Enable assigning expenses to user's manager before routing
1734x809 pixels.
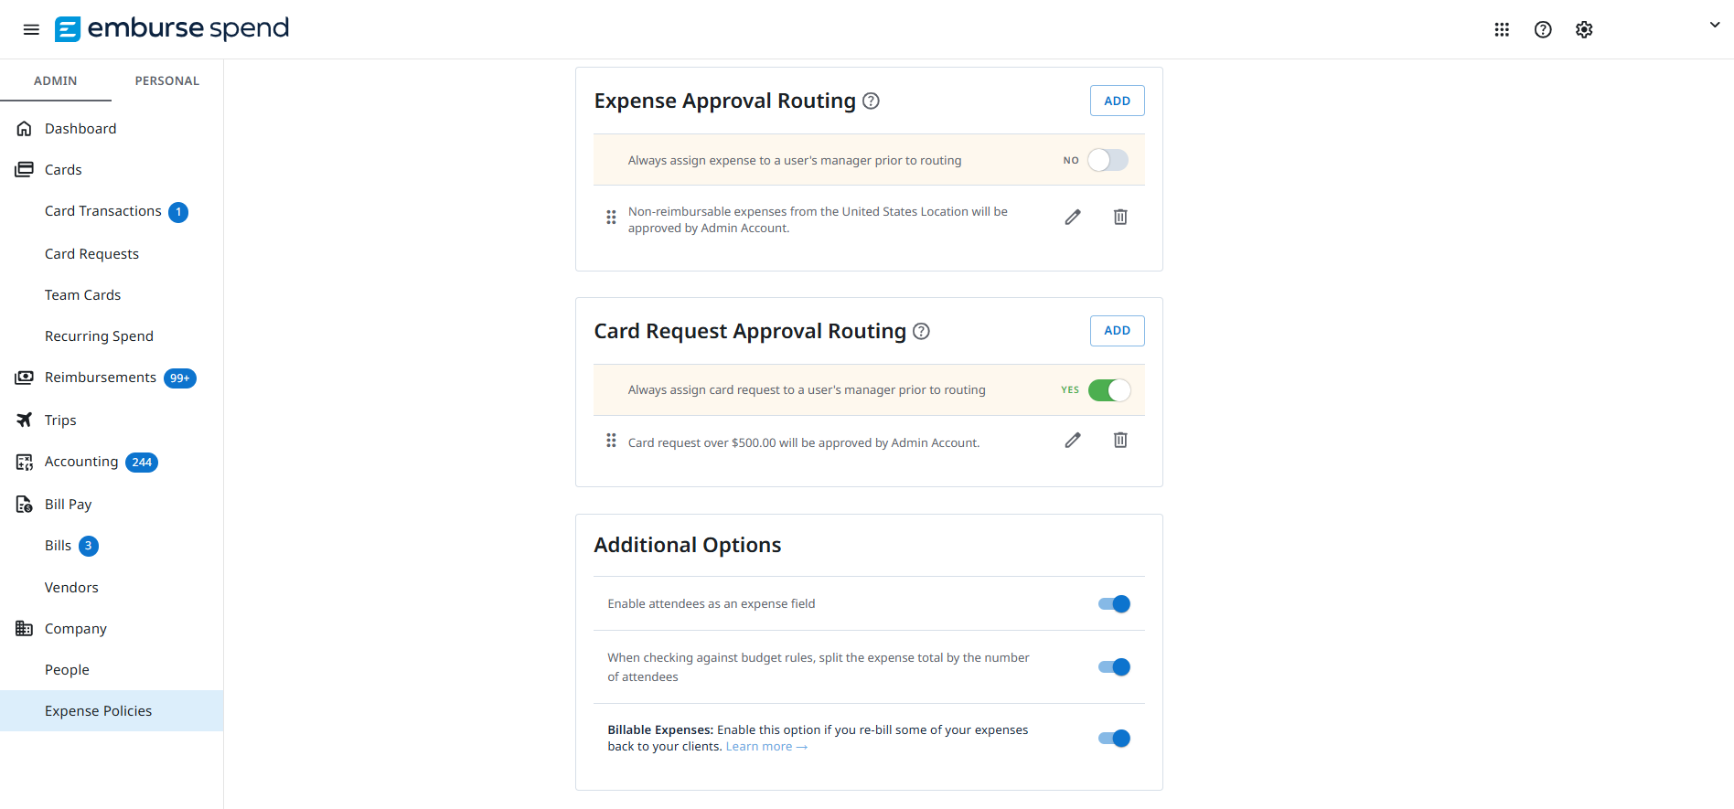pos(1107,159)
